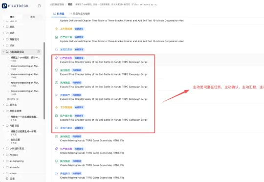
Task: Click check-circle icon of Create Missing 运行完成 row
Action: click(57, 136)
